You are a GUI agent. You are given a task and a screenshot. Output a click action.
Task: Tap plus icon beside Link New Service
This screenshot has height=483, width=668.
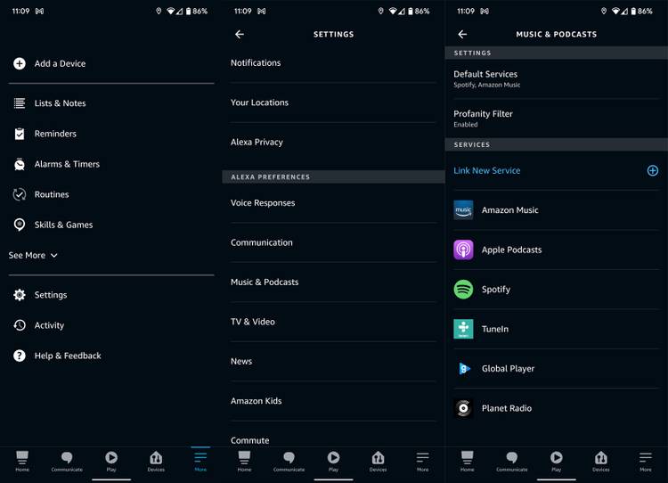pyautogui.click(x=653, y=170)
